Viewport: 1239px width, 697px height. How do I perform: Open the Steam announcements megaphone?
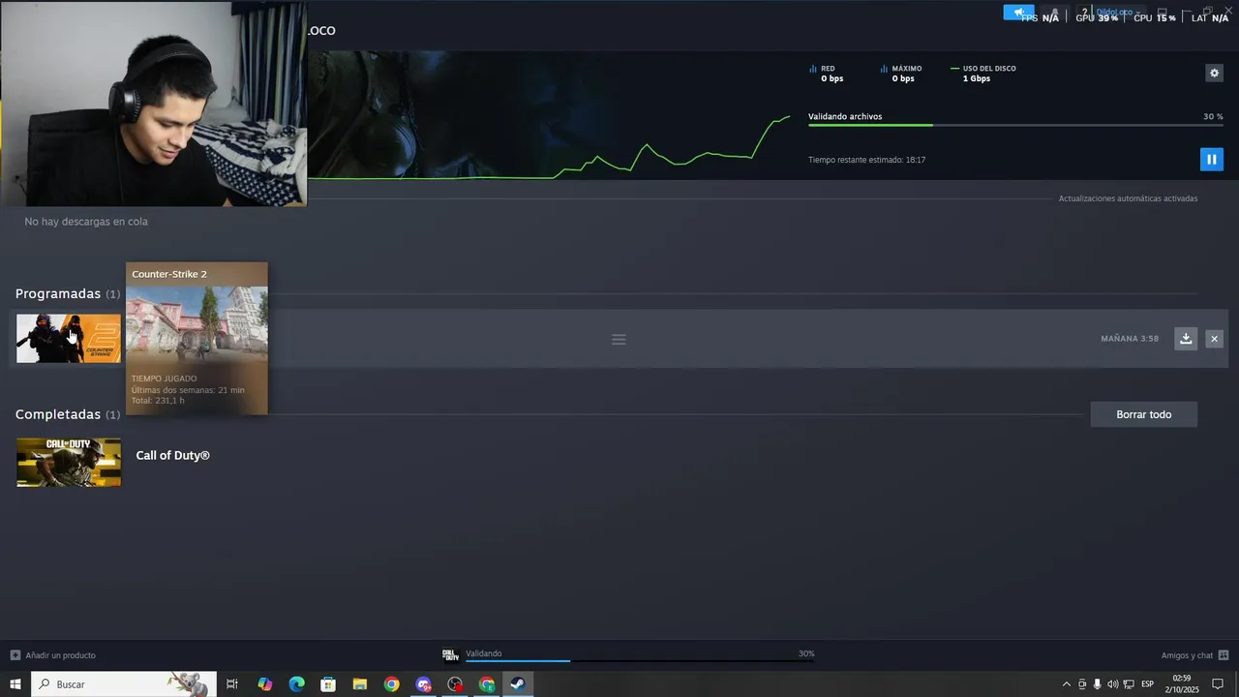pyautogui.click(x=1018, y=12)
